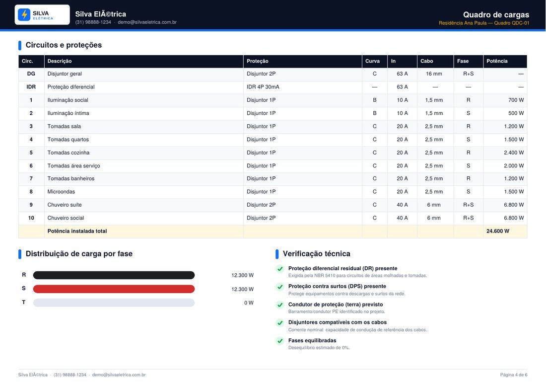Click the checkmark beside Disjuntores compatíveis com os cabos

[x=280, y=322]
